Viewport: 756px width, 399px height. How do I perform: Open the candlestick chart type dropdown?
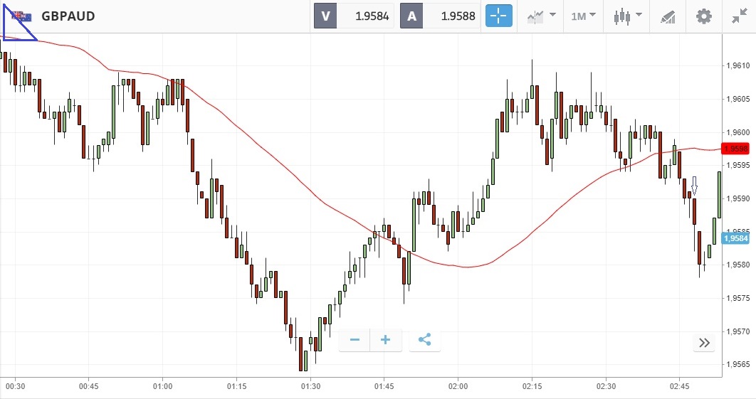(x=627, y=16)
